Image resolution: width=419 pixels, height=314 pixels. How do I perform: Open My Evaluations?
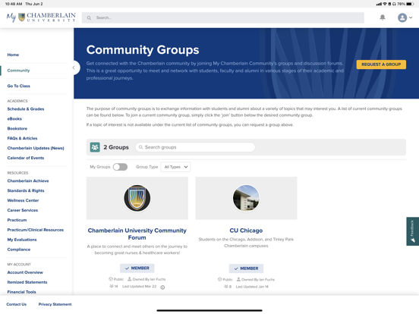point(22,240)
